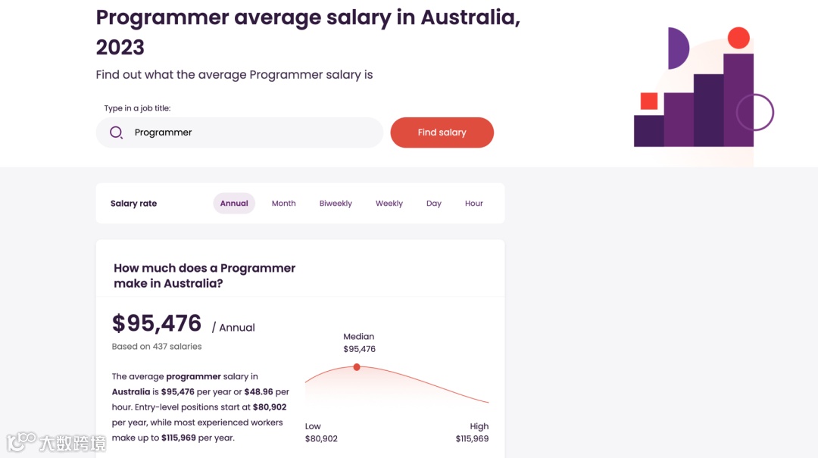Click the Low $80,902 label

tap(321, 432)
